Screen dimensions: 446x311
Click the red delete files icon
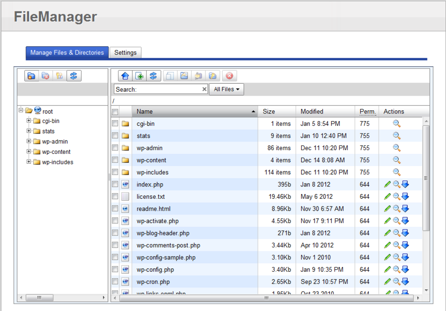point(229,76)
